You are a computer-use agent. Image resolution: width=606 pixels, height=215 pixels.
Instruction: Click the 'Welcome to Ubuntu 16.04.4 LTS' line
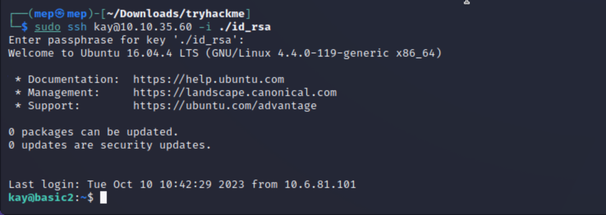coord(225,53)
